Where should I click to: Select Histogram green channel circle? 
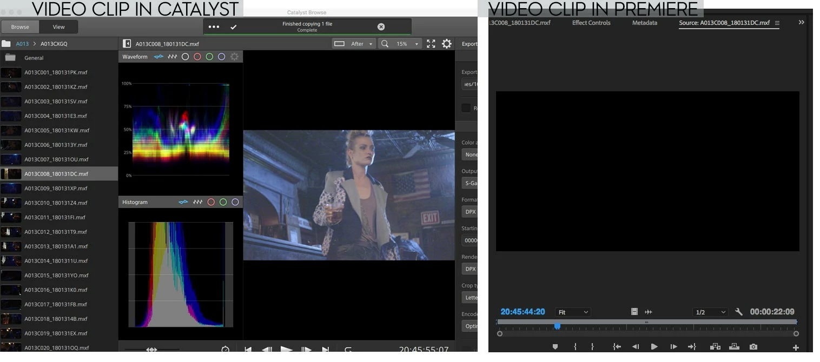click(x=223, y=202)
